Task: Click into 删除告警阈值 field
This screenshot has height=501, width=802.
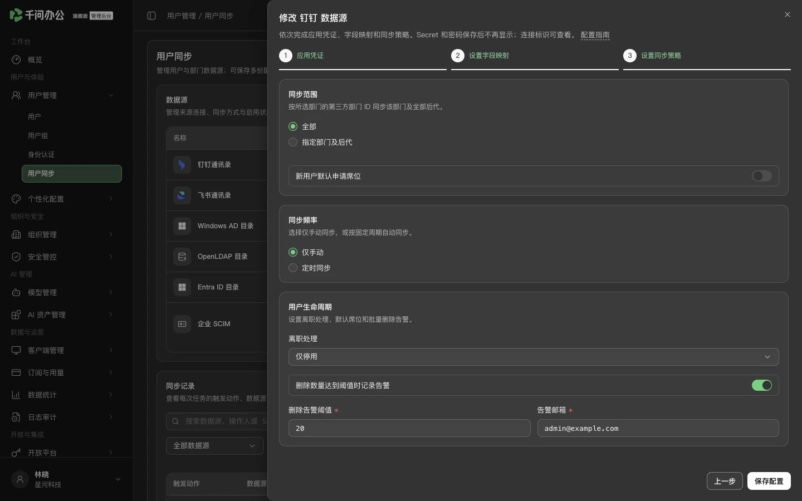Action: coord(409,428)
